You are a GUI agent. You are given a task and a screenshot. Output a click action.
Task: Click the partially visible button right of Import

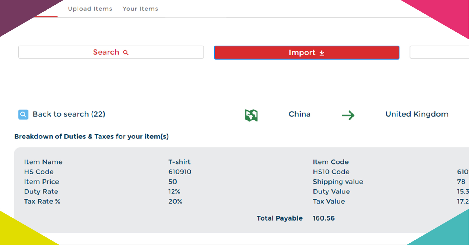click(439, 52)
